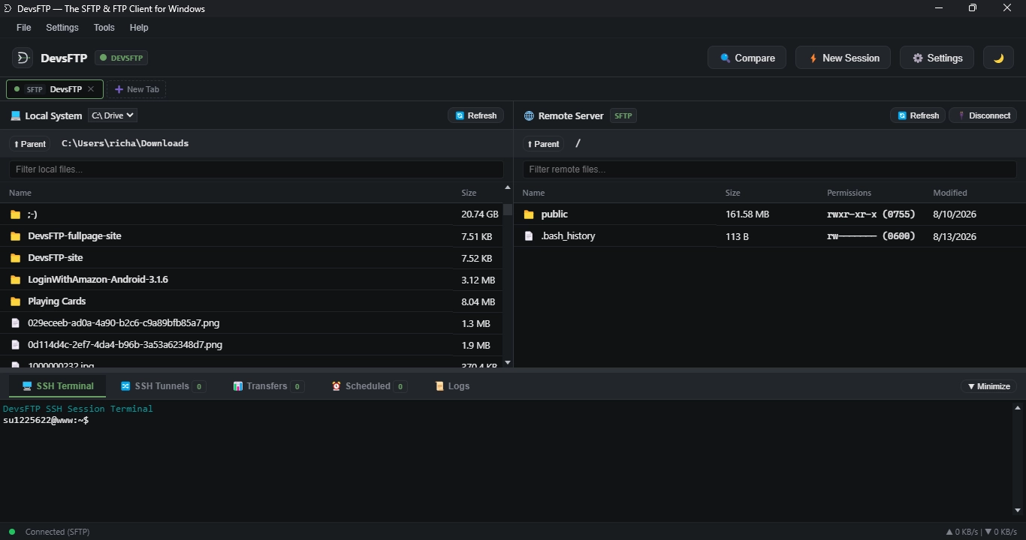Click the SFTP badge beside Remote Server

tap(623, 115)
